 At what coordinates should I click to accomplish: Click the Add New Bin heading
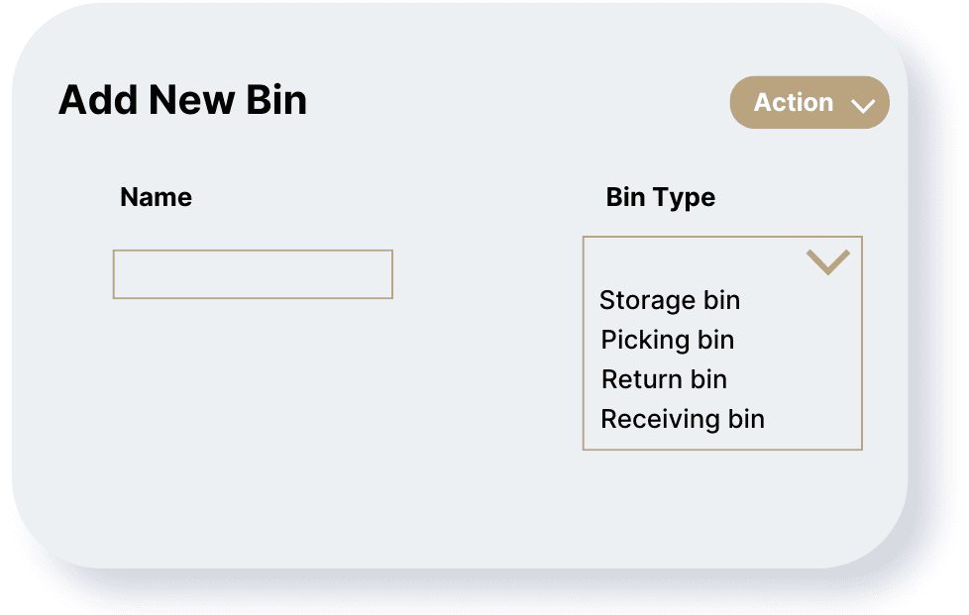[183, 101]
